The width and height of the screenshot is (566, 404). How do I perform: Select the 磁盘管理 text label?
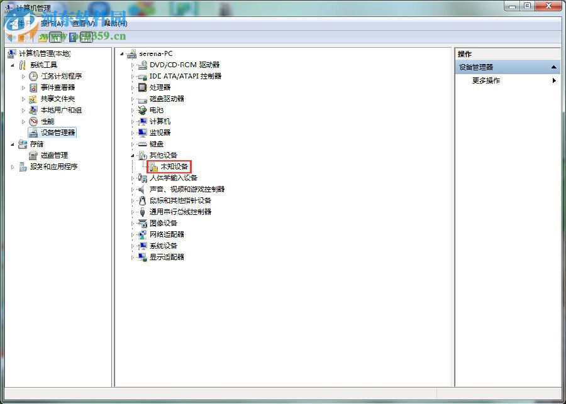click(x=54, y=155)
